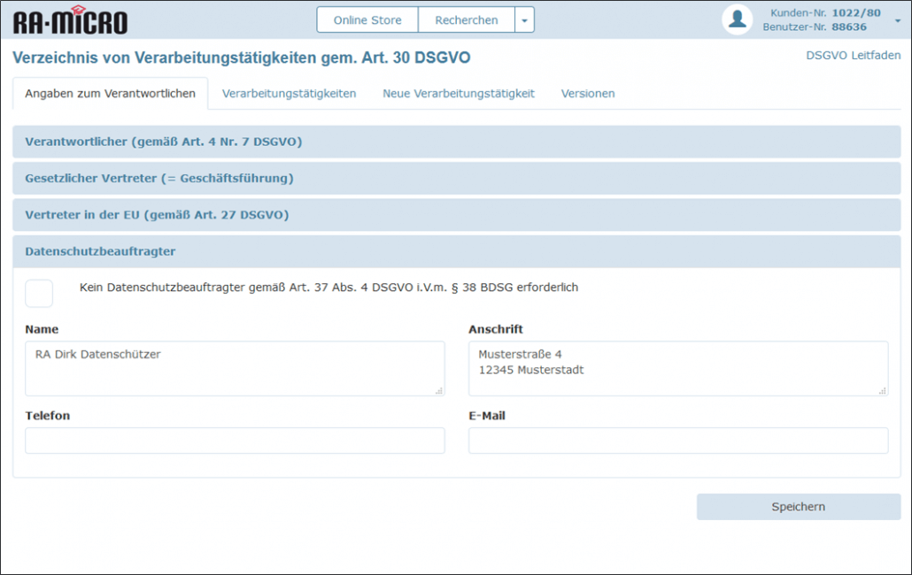Click the Name text field
Screen dimensions: 912x575
(x=235, y=368)
